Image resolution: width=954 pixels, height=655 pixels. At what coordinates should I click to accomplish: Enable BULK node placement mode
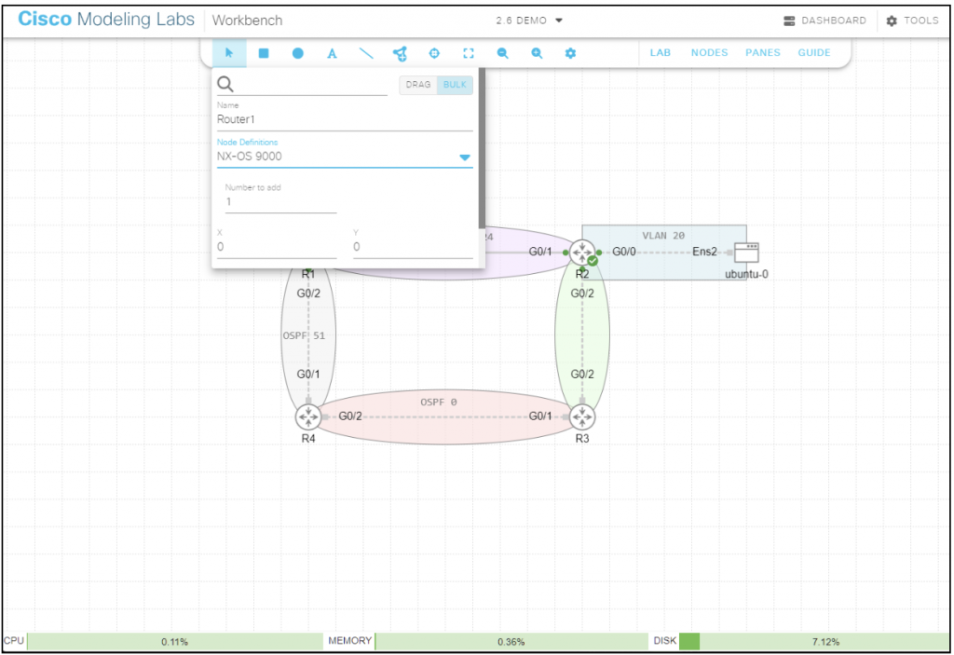[x=455, y=85]
